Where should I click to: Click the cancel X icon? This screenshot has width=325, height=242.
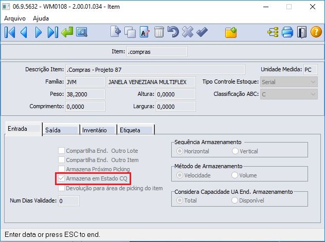coord(188,32)
